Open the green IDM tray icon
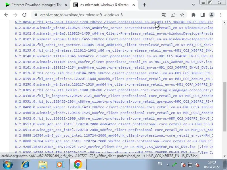 [x=175, y=165]
